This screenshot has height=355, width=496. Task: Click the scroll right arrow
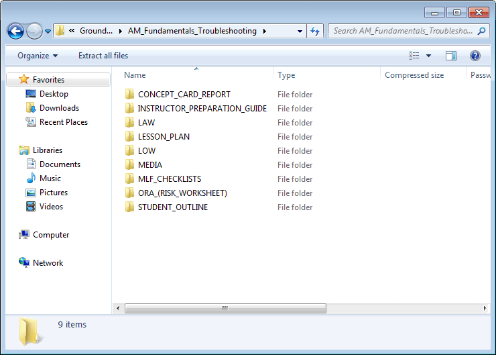point(485,308)
